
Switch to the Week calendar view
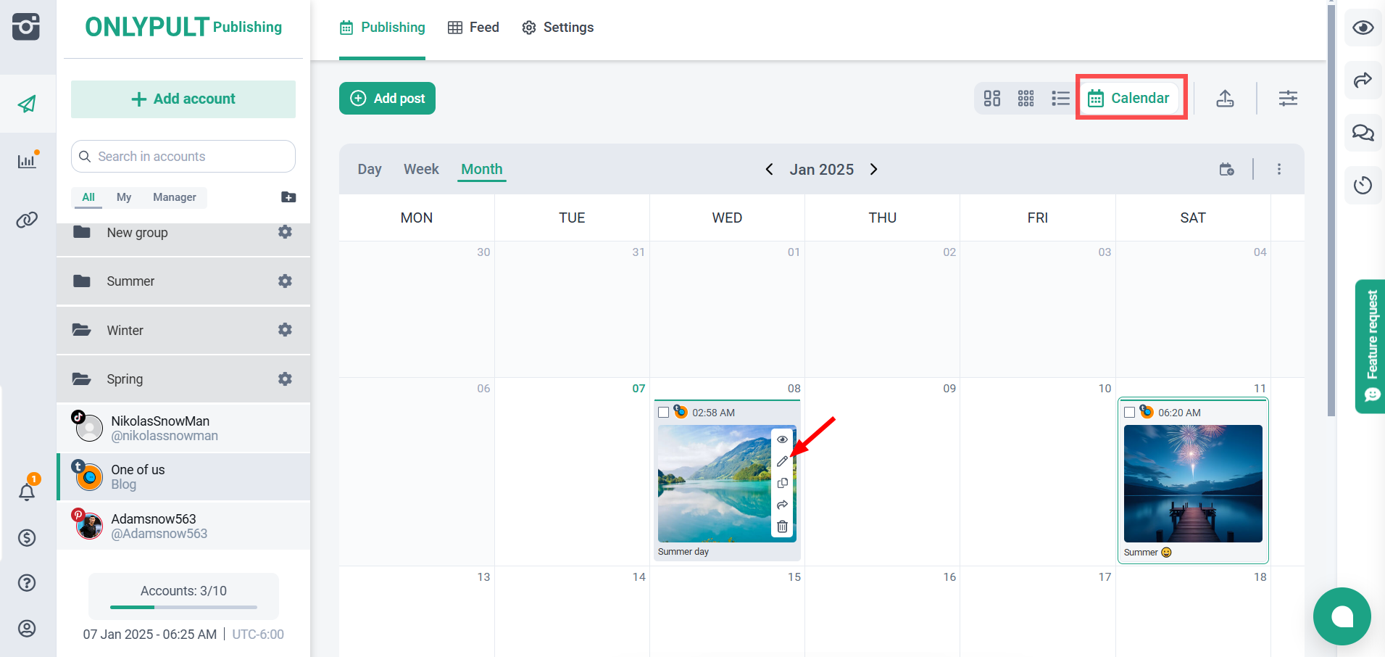tap(421, 169)
